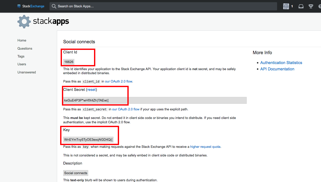Open the user profile avatar
This screenshot has height=182, width=321.
286,6
